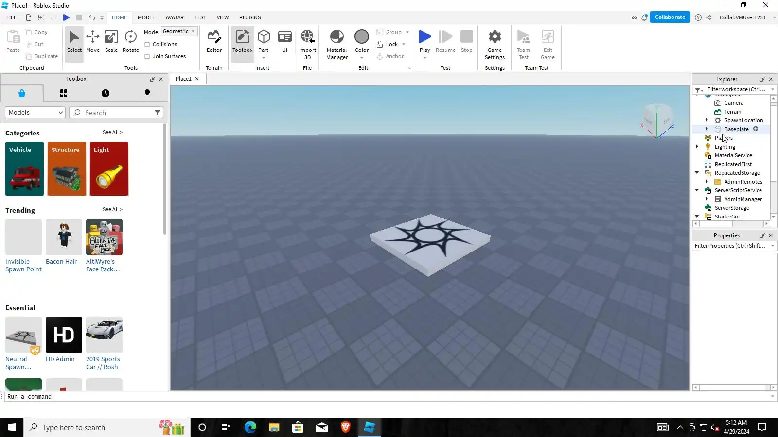This screenshot has height=437, width=778.
Task: Click the share icon near username
Action: tap(708, 17)
